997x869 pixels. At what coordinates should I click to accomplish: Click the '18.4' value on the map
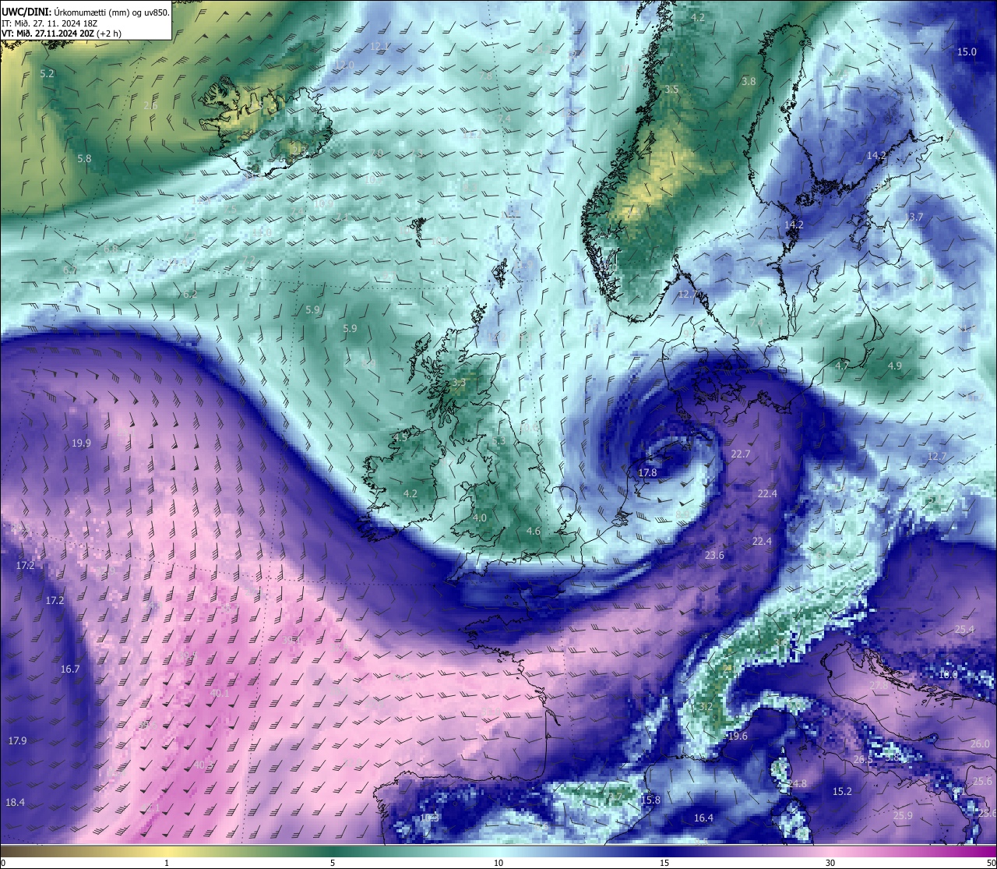(x=15, y=802)
